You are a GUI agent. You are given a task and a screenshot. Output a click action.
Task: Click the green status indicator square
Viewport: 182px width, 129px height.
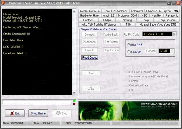point(74,101)
